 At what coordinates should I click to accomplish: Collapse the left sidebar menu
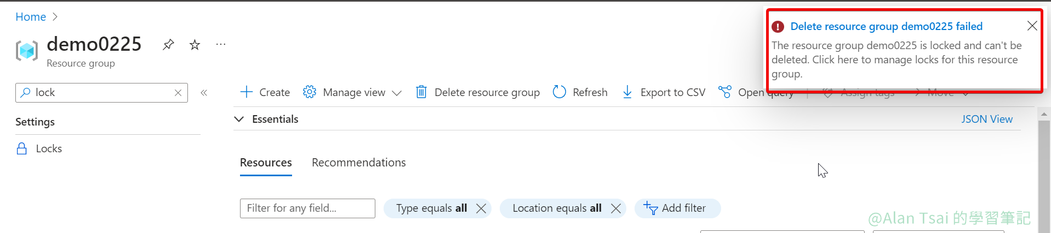click(x=204, y=93)
